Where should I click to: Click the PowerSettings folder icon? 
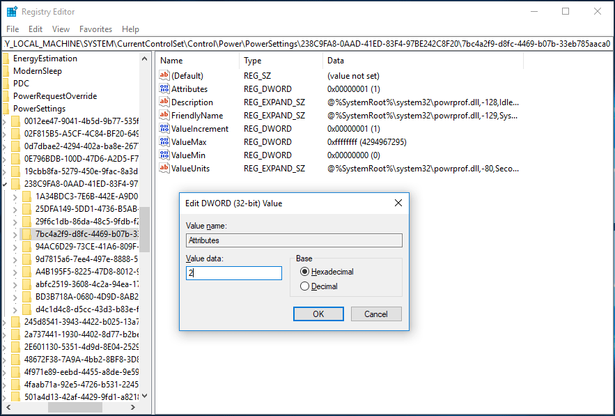tap(6, 109)
